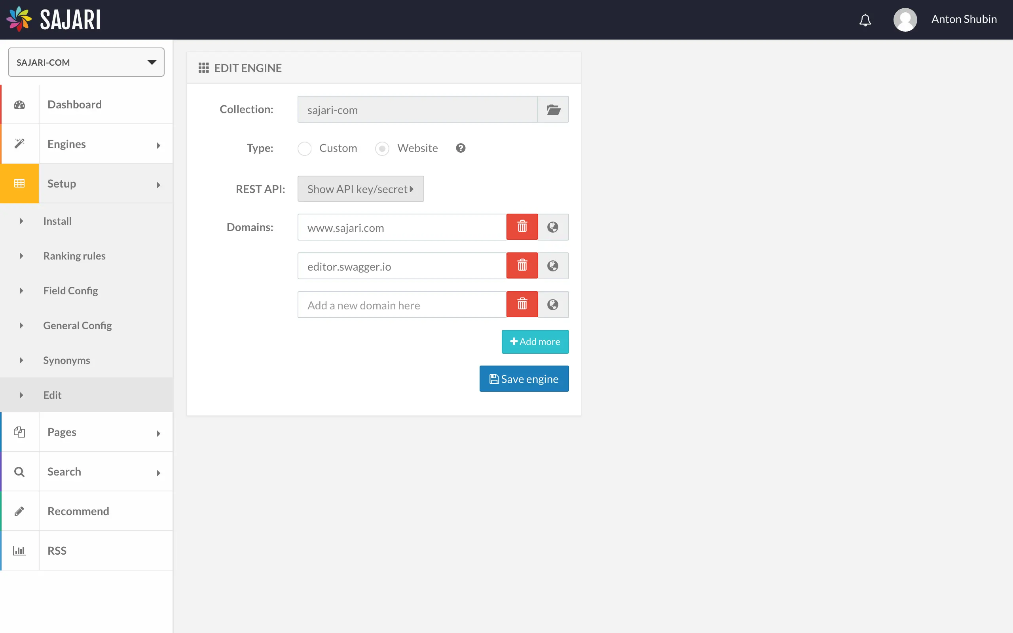Click trash icon beside new domain field
This screenshot has width=1013, height=633.
point(522,304)
